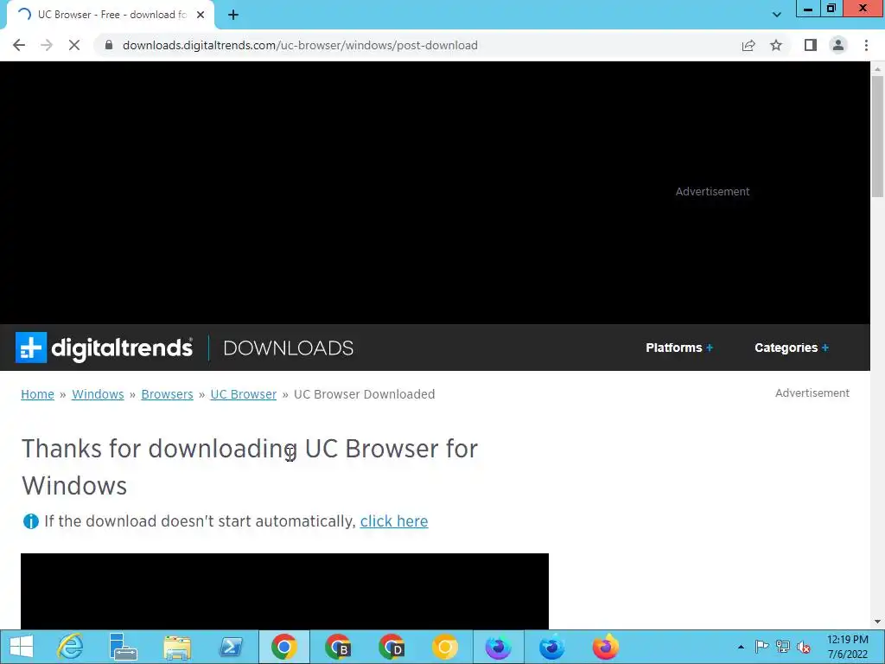Switch to Chrome taskbar icon
Image resolution: width=885 pixels, height=664 pixels.
[283, 647]
